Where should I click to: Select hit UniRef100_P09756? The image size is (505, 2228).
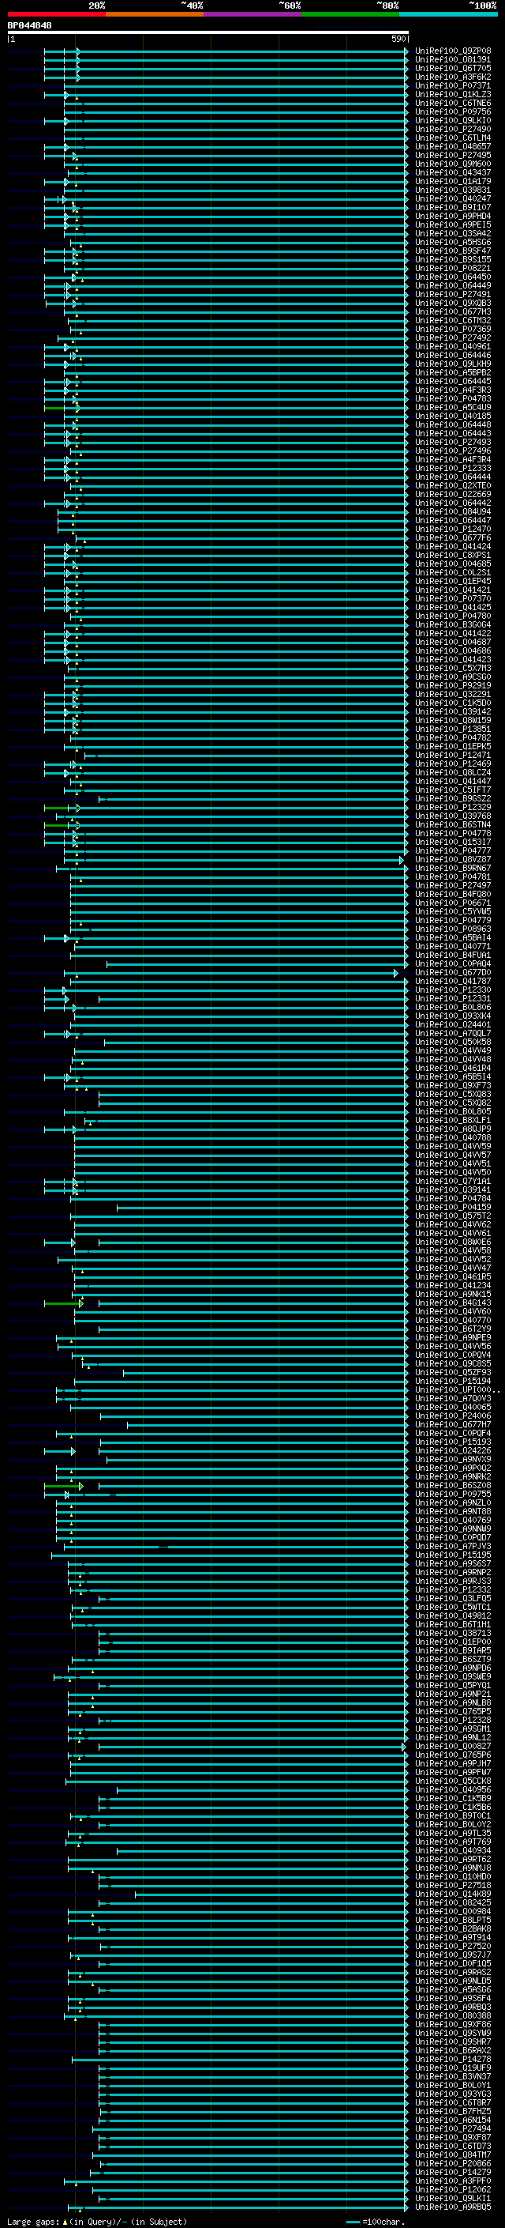[453, 111]
